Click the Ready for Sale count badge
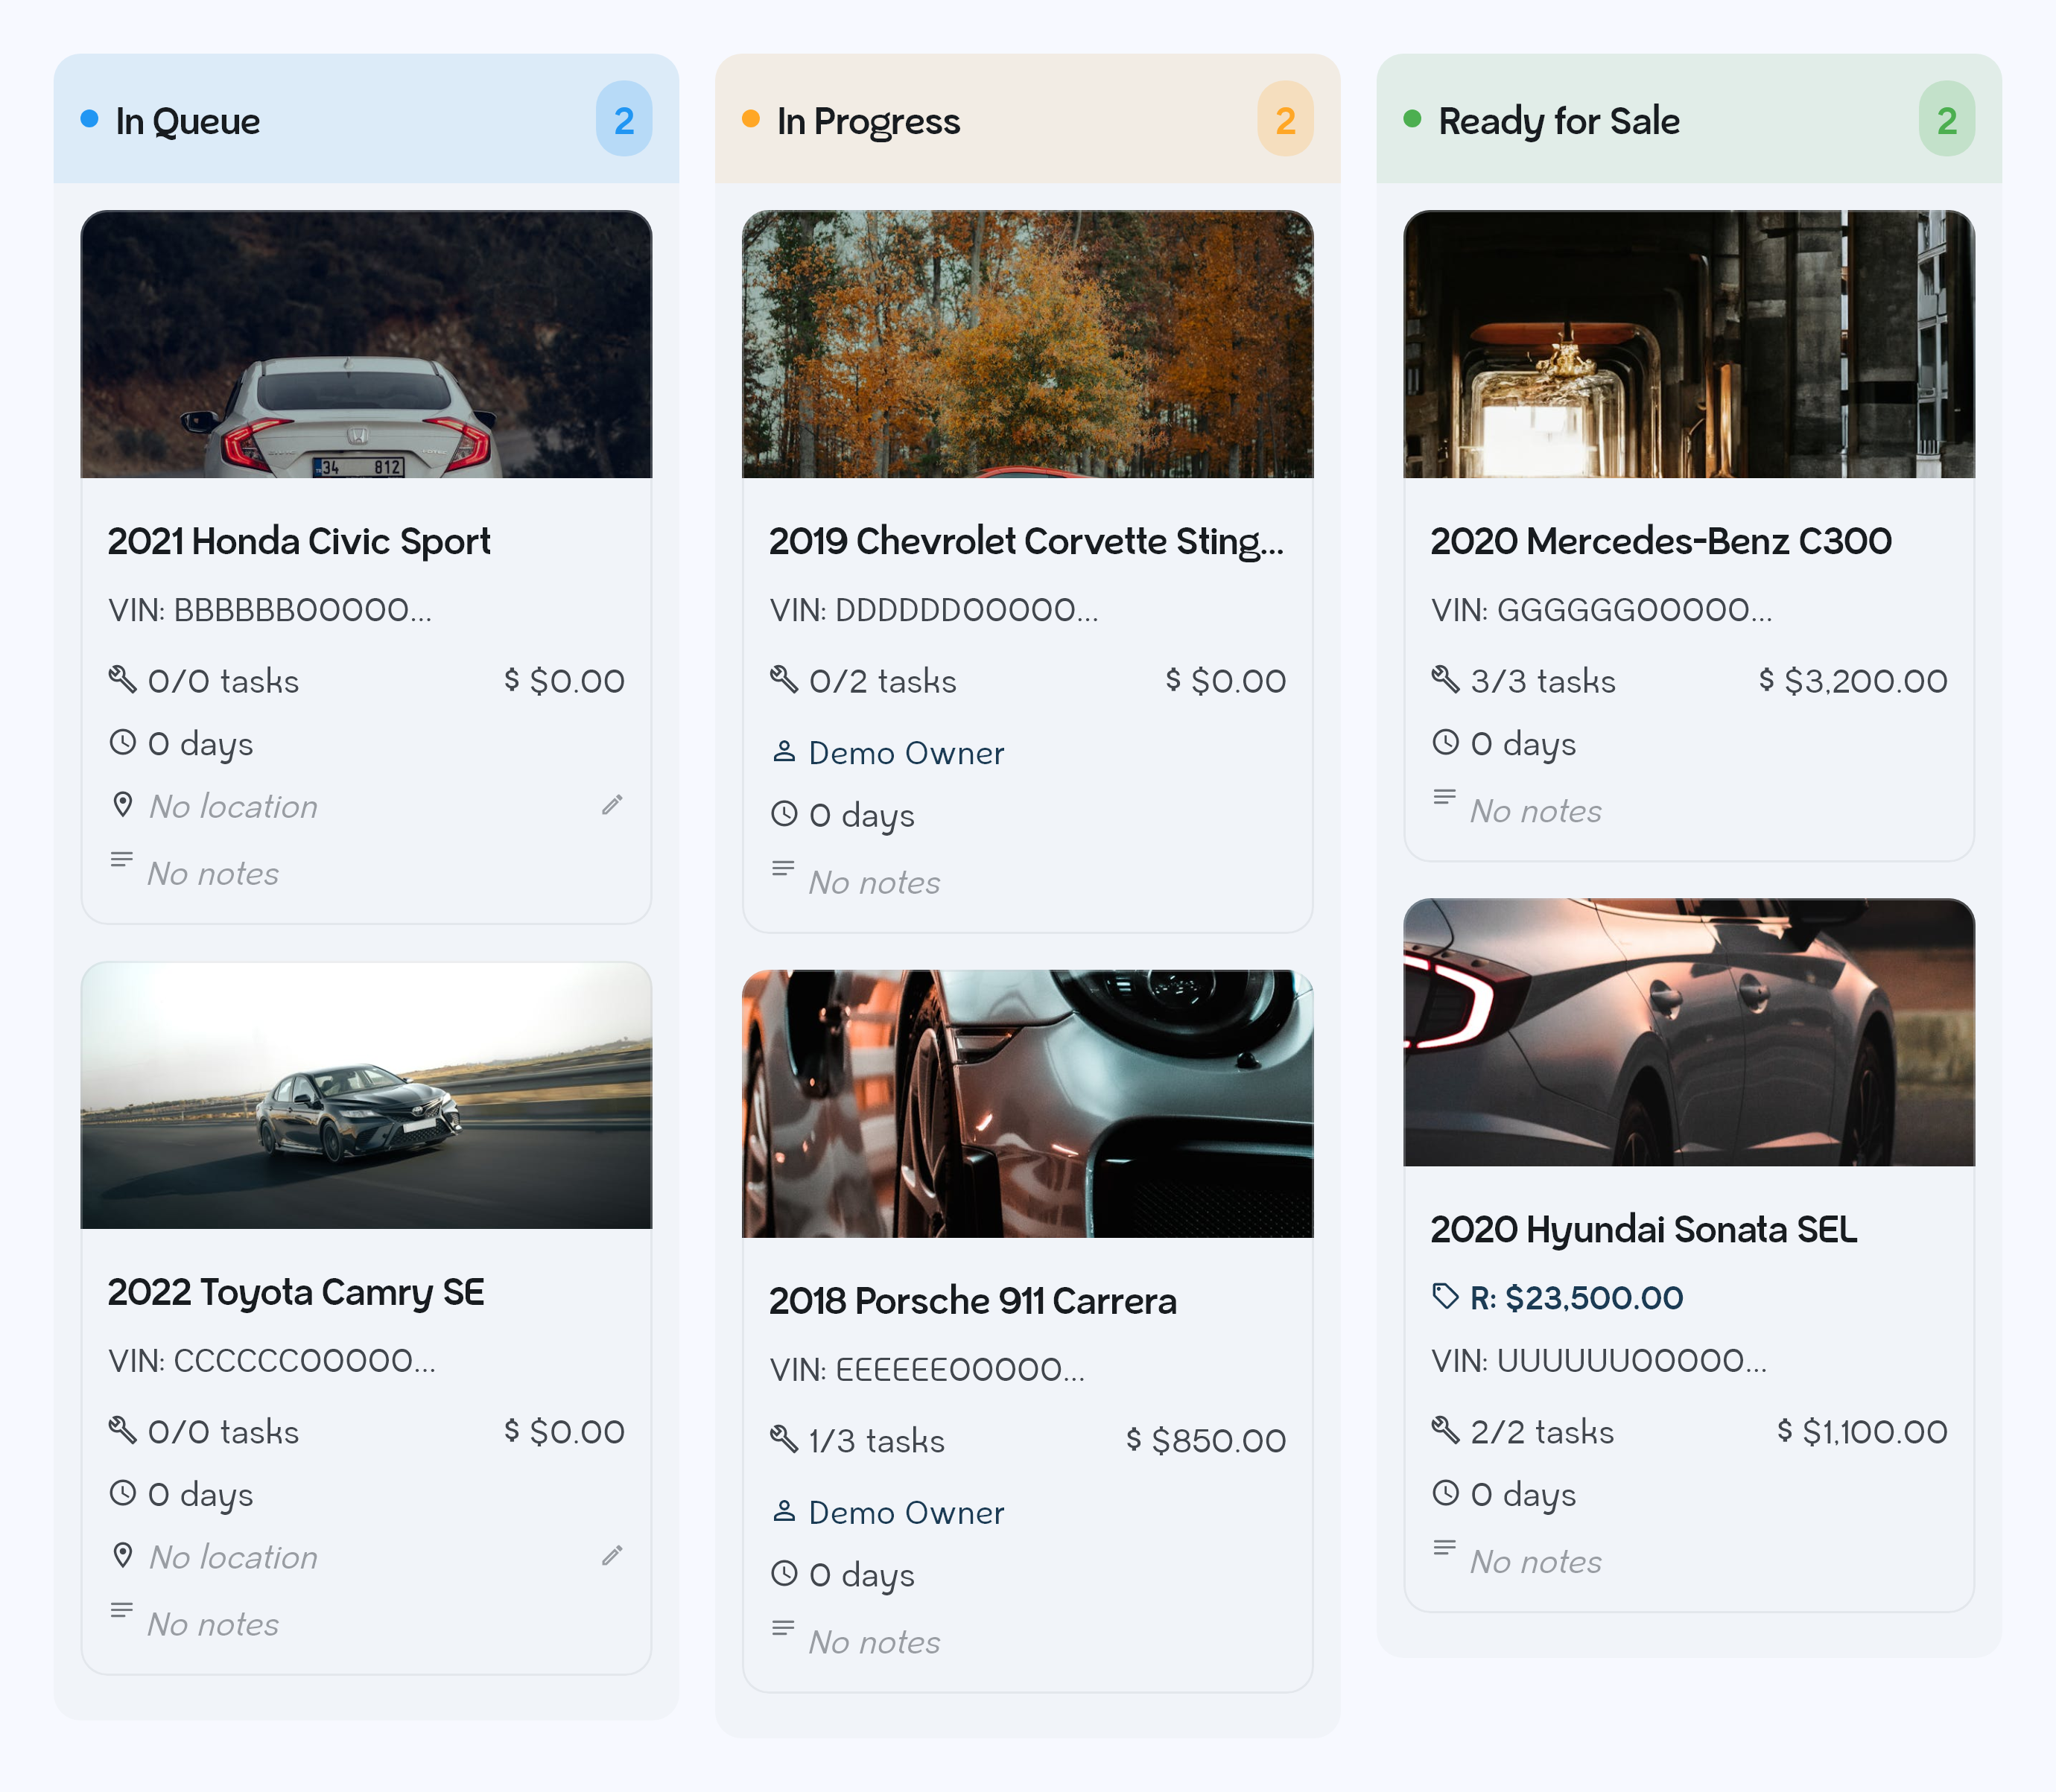The image size is (2056, 1792). pos(1946,119)
